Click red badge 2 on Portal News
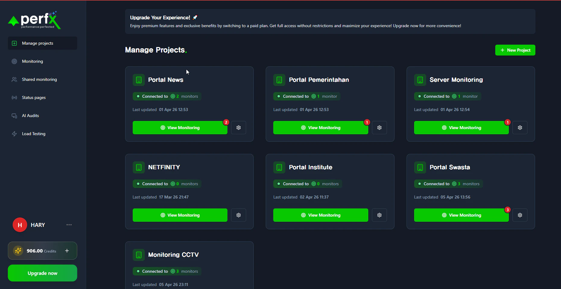This screenshot has width=561, height=289. [x=226, y=122]
